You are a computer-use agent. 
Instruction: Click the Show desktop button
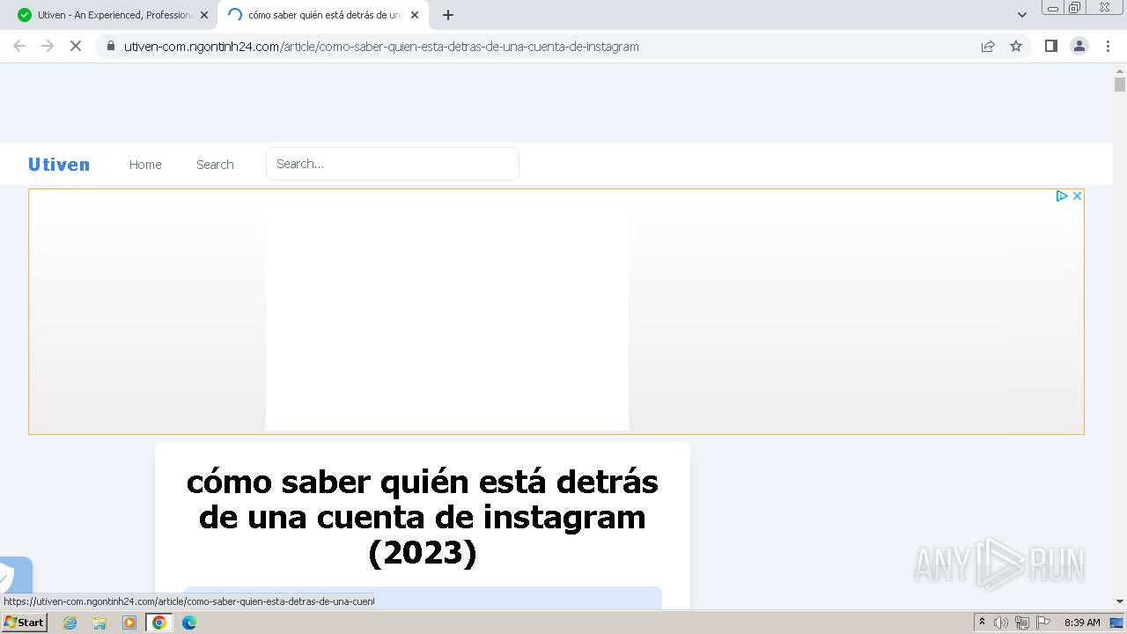pyautogui.click(x=1117, y=623)
